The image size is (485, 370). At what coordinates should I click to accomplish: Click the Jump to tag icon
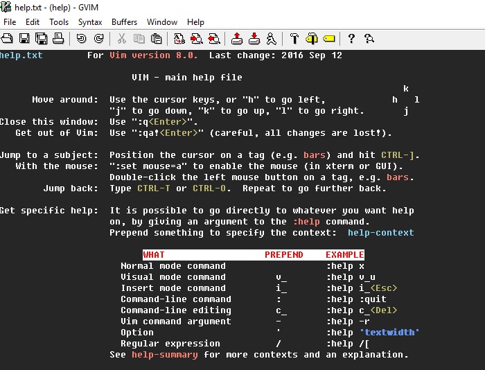pos(329,39)
